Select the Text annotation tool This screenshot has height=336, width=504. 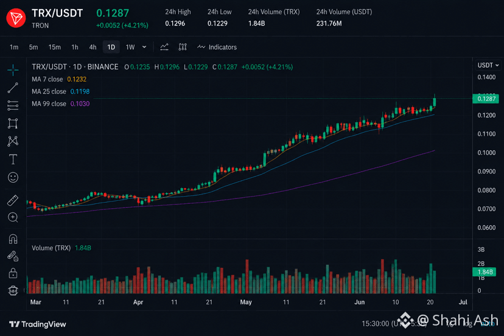click(x=13, y=159)
